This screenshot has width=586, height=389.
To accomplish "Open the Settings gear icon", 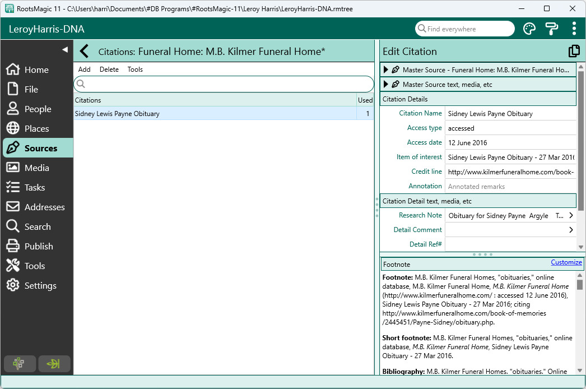I will (x=13, y=285).
